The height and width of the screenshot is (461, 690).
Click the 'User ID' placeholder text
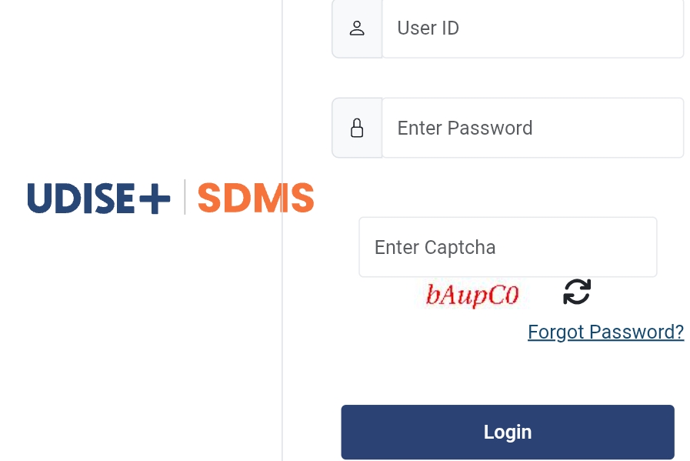[x=428, y=28]
